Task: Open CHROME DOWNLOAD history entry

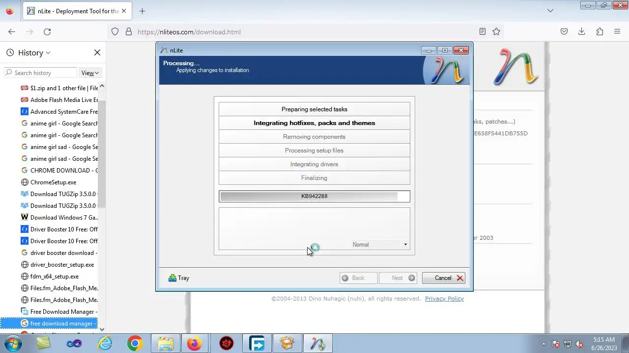Action: [x=59, y=171]
